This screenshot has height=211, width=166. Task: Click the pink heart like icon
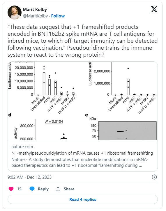click(x=11, y=189)
